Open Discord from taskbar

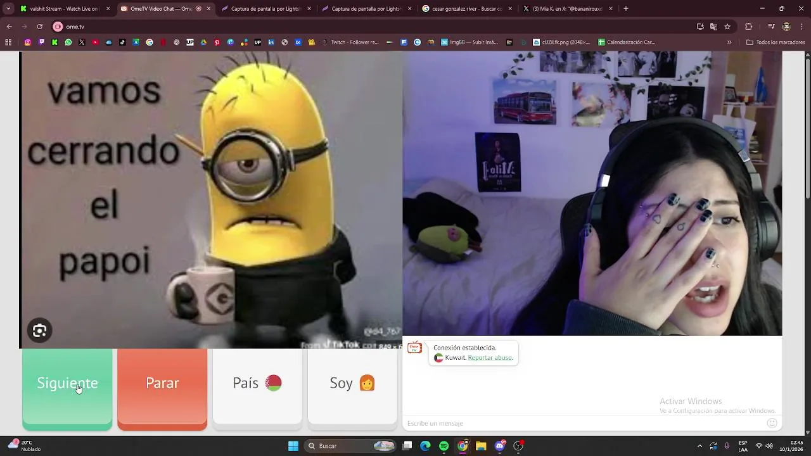[x=499, y=446]
